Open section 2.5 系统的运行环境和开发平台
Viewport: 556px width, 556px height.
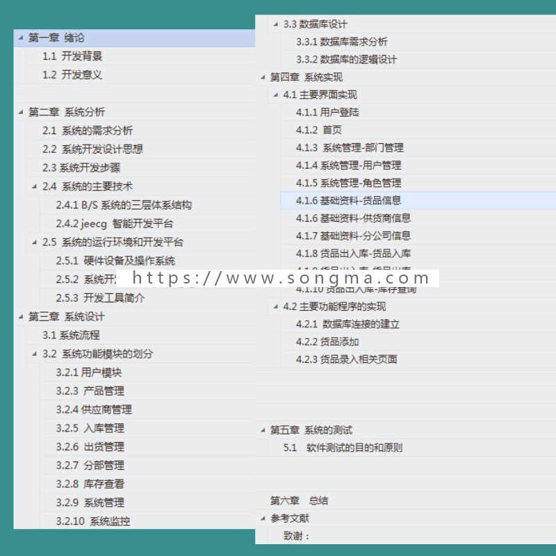coord(113,242)
